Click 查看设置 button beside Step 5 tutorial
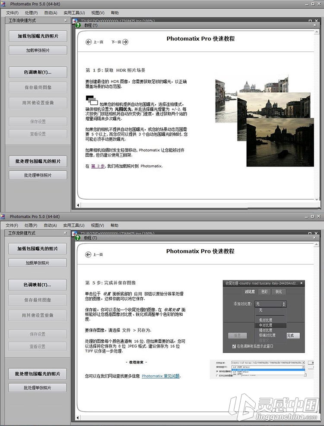Screen dimensions: 324x426 click(x=38, y=346)
